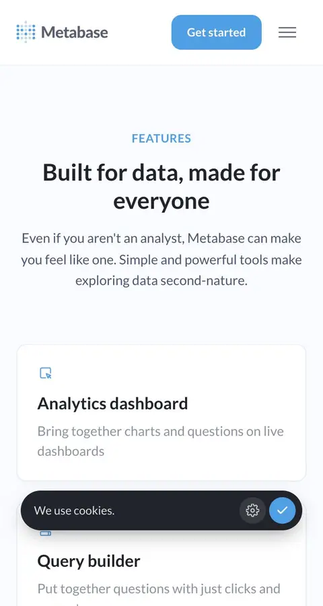Open the Query builder heading

click(88, 561)
